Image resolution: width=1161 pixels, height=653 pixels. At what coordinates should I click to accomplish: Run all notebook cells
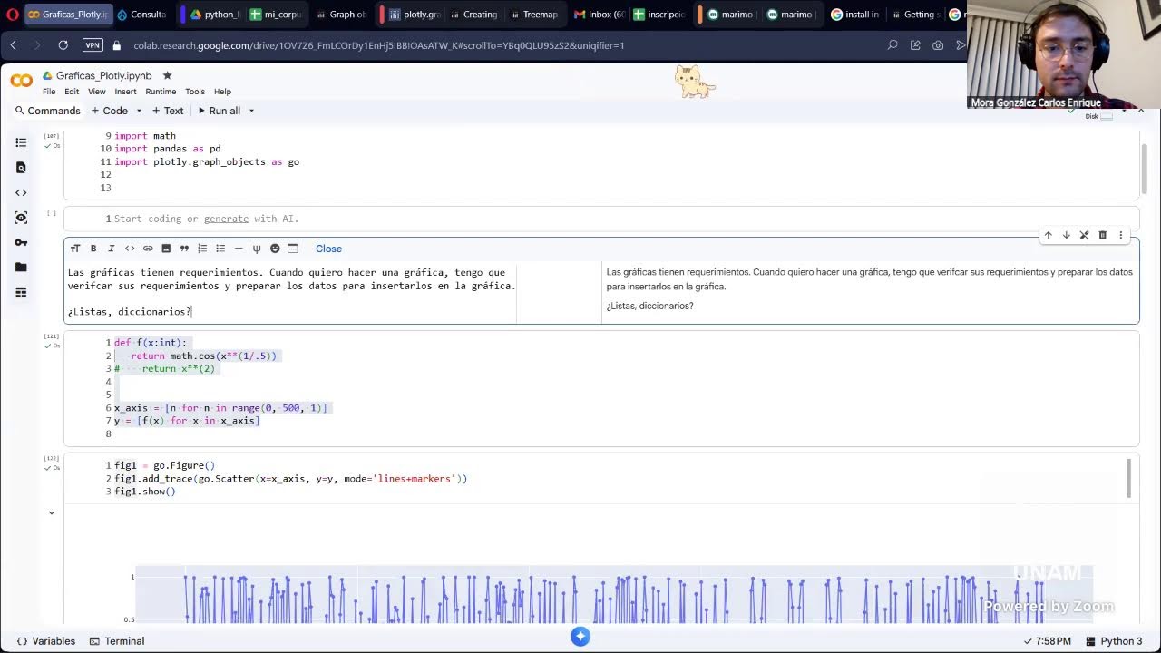220,111
